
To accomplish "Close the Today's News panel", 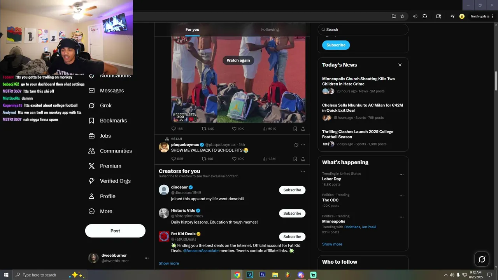I will coord(400,65).
